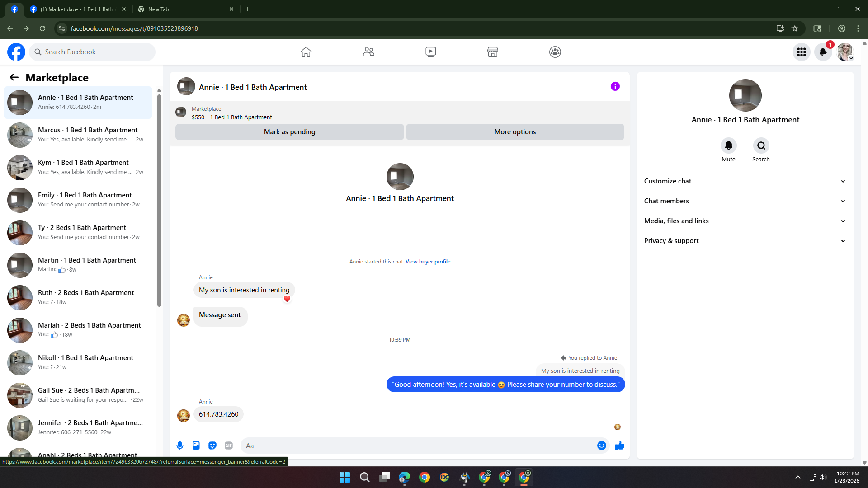Open the View buyer profile link
This screenshot has width=868, height=488.
coord(428,262)
